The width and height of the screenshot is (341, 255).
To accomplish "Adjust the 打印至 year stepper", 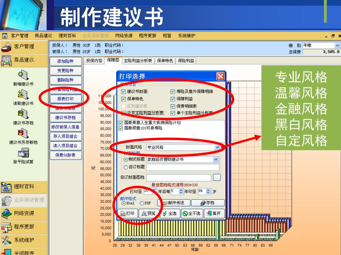I will (154, 191).
